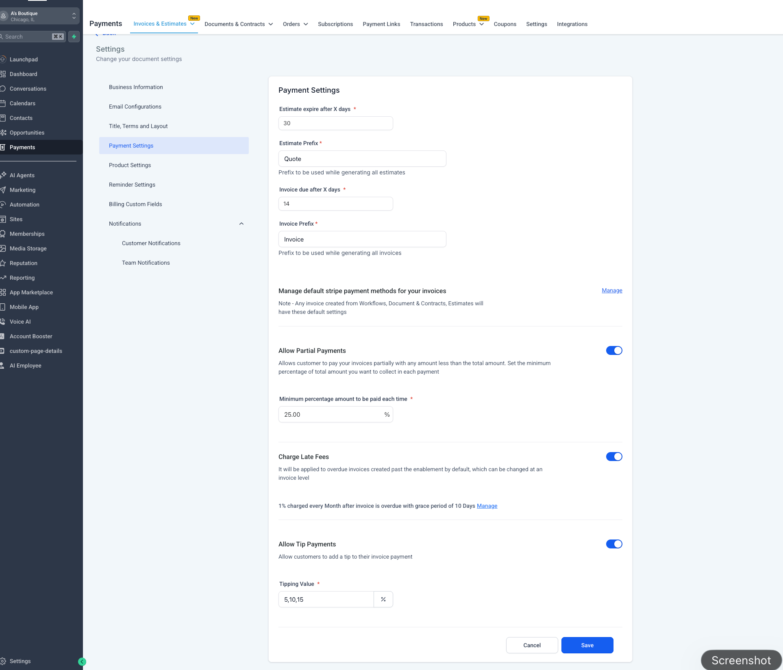The width and height of the screenshot is (783, 670).
Task: Click the Invoice Prefix input field
Action: [x=362, y=239]
